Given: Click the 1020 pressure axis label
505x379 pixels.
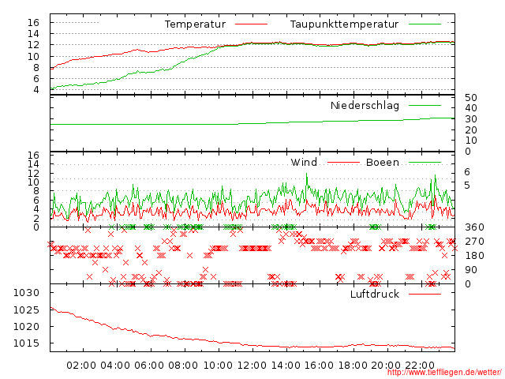Looking at the screenshot, I should point(26,326).
